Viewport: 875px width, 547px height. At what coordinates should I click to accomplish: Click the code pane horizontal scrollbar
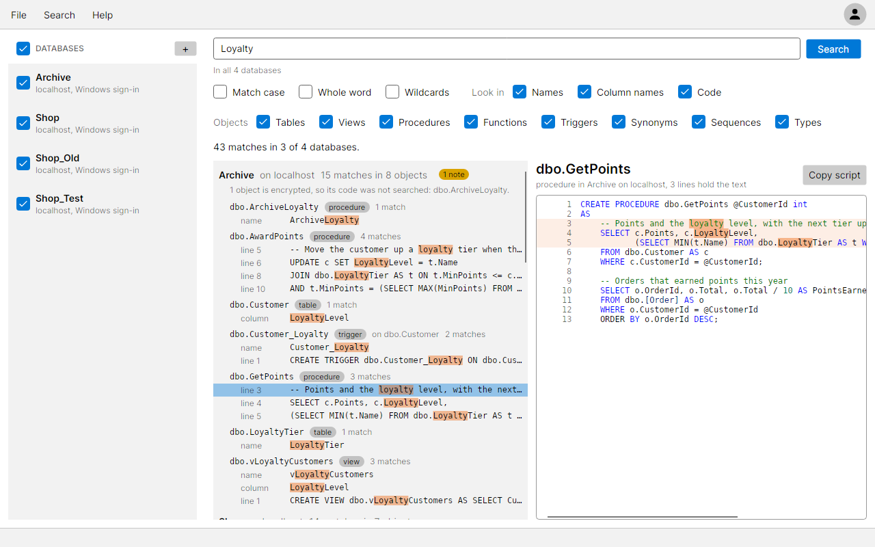click(x=643, y=517)
